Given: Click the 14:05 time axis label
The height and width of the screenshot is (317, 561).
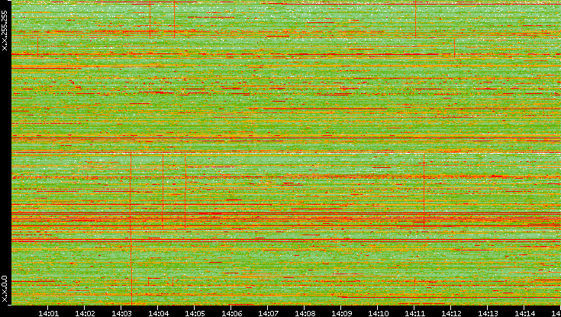Looking at the screenshot, I should click(x=195, y=313).
